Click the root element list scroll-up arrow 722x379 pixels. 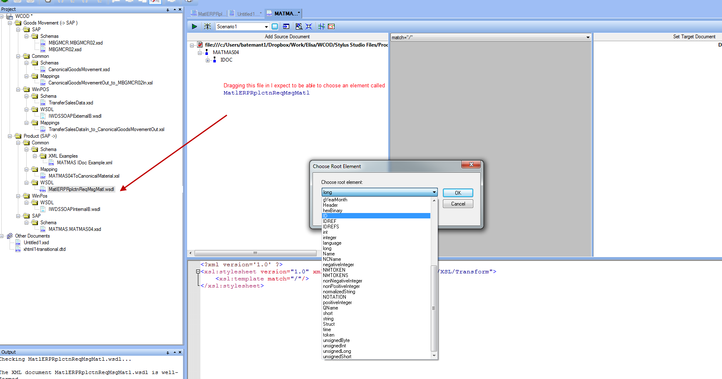434,201
